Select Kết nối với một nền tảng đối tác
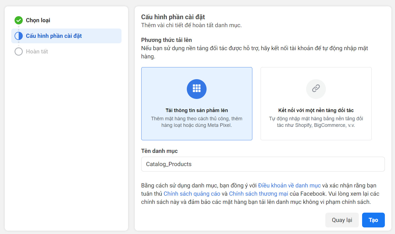 pos(316,104)
